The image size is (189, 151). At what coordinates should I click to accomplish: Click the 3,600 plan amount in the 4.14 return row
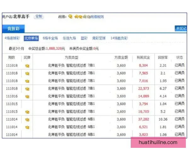coord(121,96)
